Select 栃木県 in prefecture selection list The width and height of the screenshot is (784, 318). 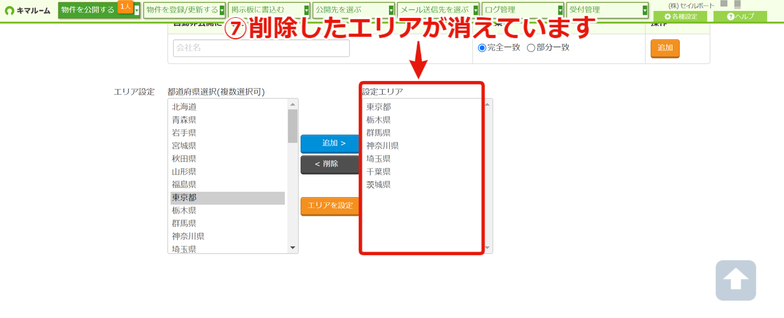click(228, 211)
